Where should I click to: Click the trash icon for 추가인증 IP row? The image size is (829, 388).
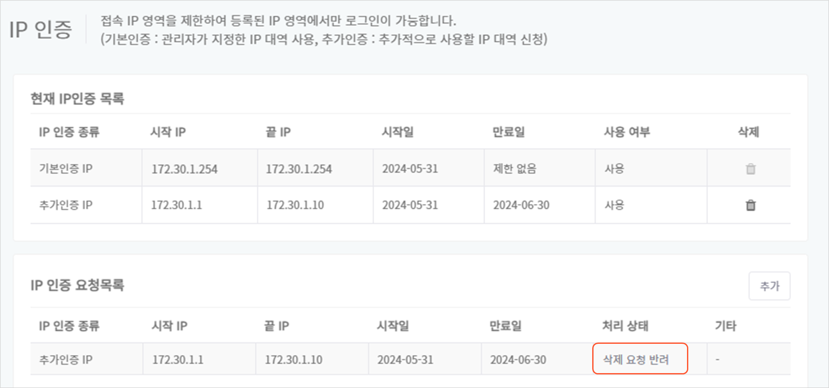tap(751, 205)
